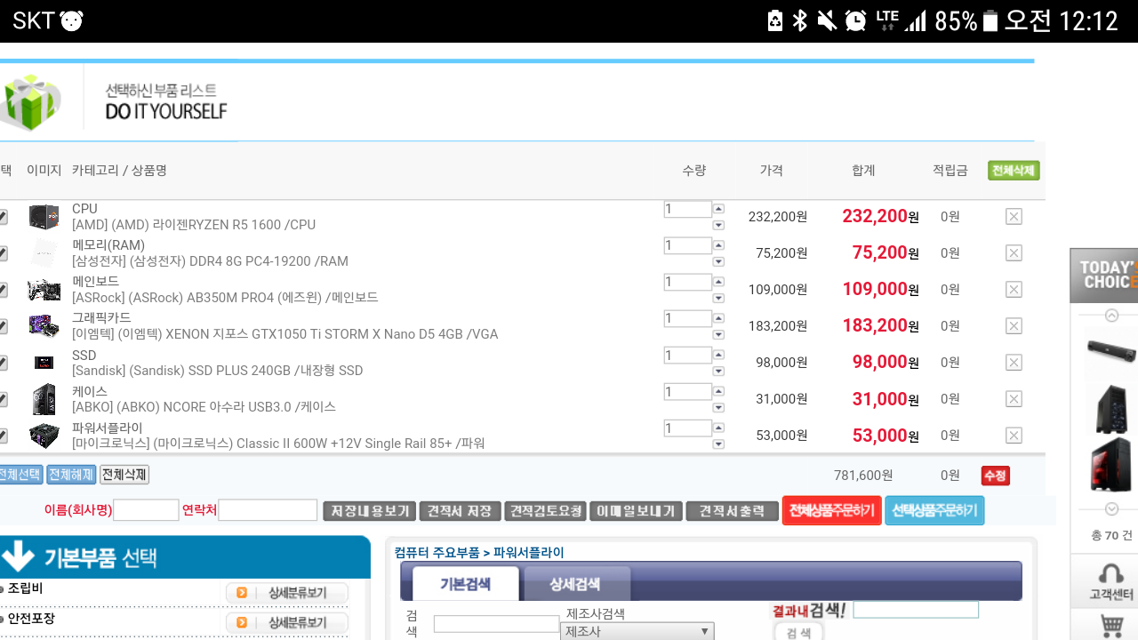Remove the 케이스 row with X icon
This screenshot has height=640, width=1138.
point(1014,399)
